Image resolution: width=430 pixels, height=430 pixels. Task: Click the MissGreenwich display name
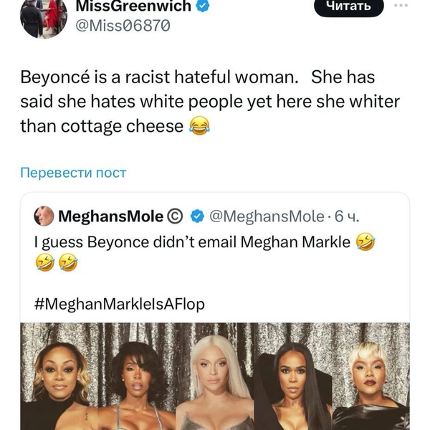(133, 6)
